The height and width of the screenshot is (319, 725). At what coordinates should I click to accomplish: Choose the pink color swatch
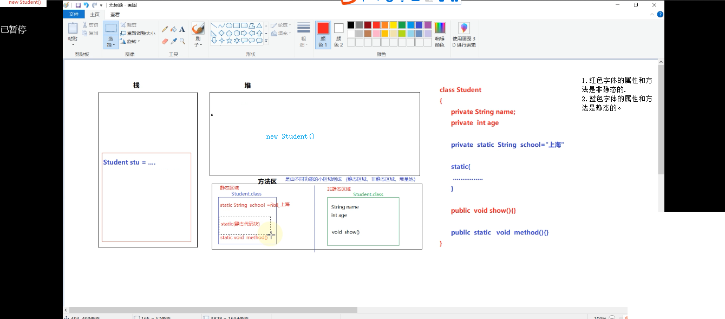click(376, 34)
